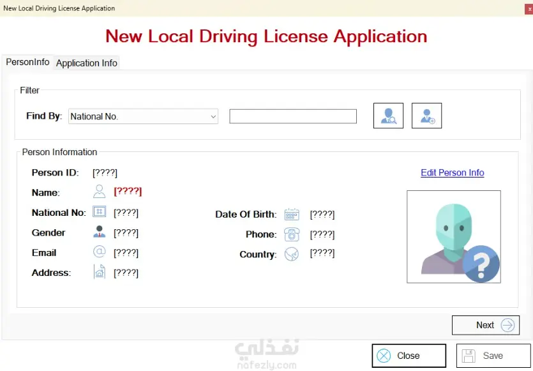Click the Address value placeholder
This screenshot has width=533, height=371.
[x=126, y=273]
